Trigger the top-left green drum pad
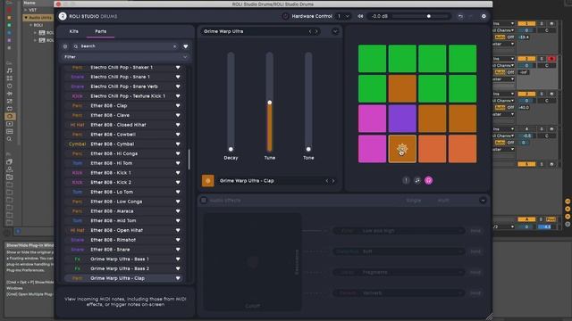 (372, 59)
